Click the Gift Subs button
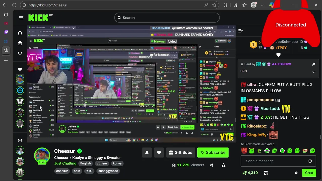The width and height of the screenshot is (322, 181). tap(181, 152)
